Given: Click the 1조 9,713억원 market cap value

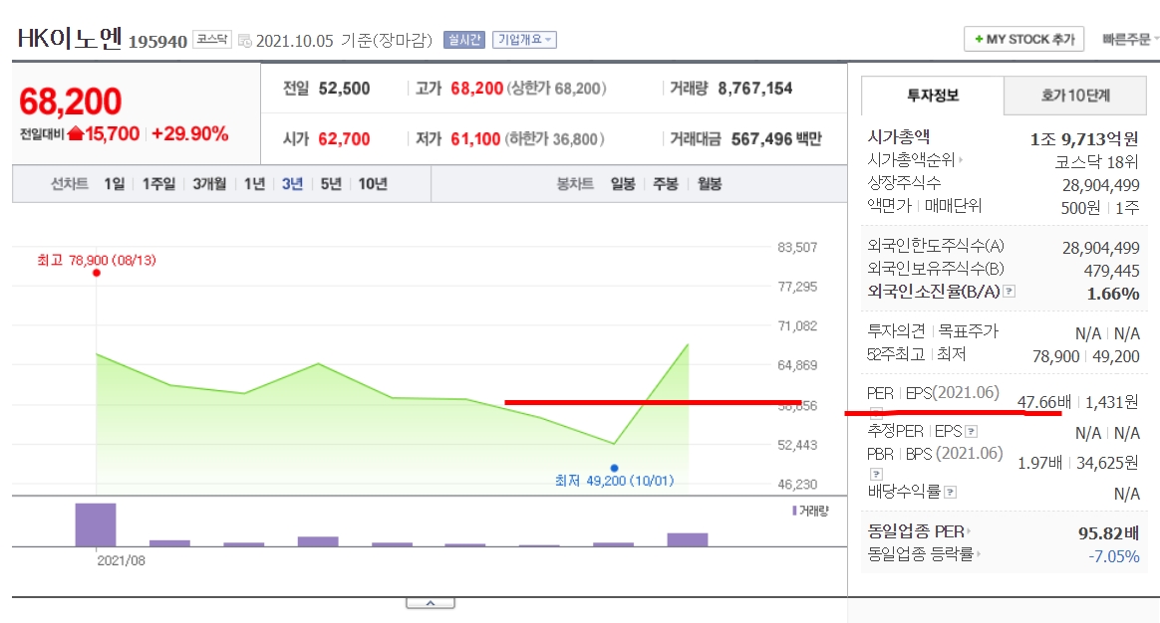Looking at the screenshot, I should click(x=1084, y=139).
